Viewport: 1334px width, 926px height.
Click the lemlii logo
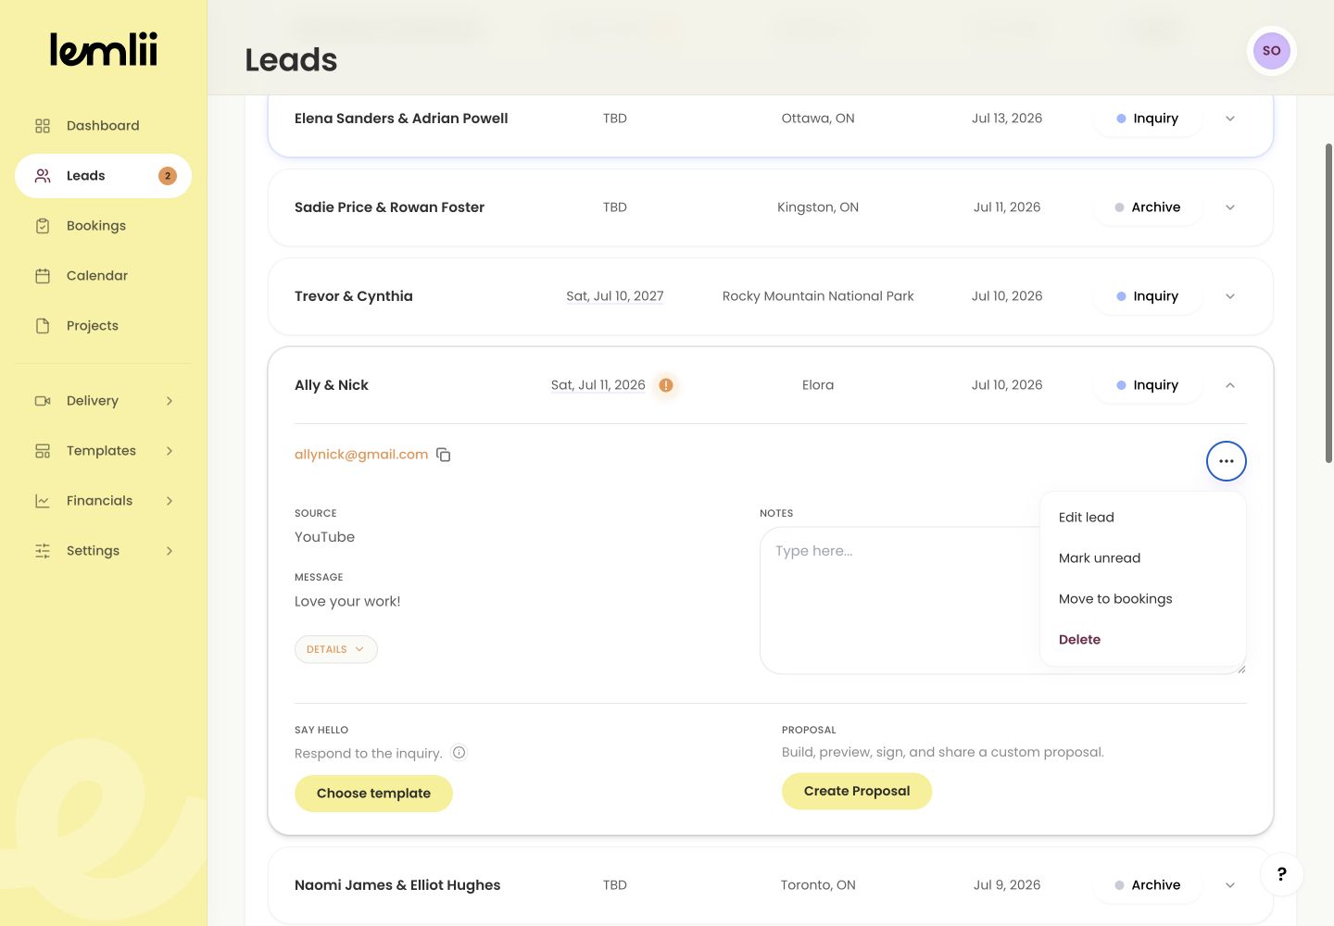[x=104, y=50]
